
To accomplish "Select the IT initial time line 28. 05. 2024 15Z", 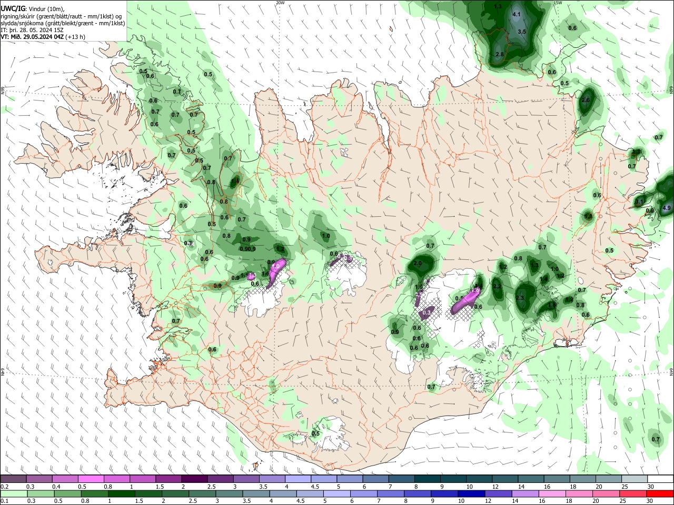I will click(x=32, y=30).
